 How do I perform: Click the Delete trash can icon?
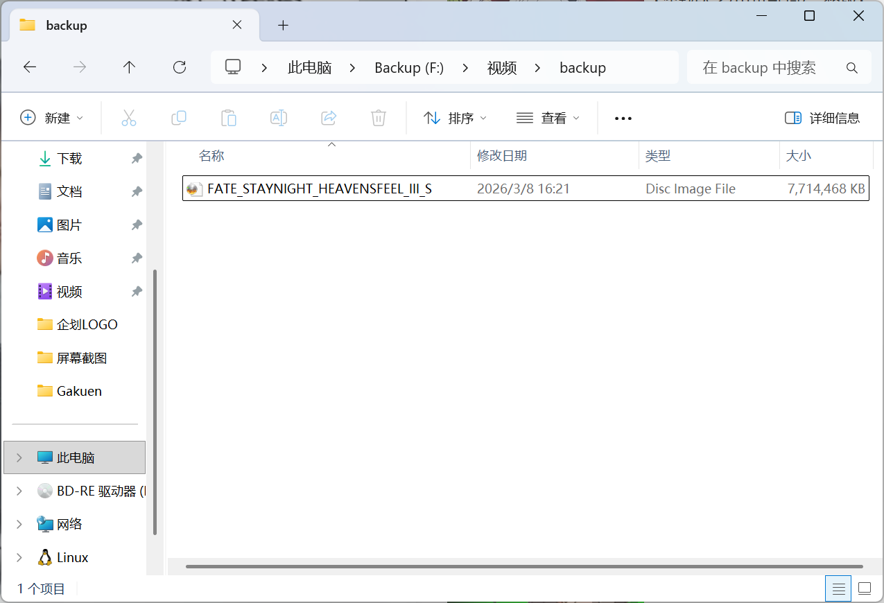pyautogui.click(x=379, y=118)
